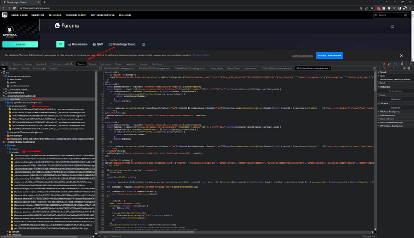This screenshot has width=414, height=238.
Task: Open the Discussion forum category
Action: pos(77,44)
